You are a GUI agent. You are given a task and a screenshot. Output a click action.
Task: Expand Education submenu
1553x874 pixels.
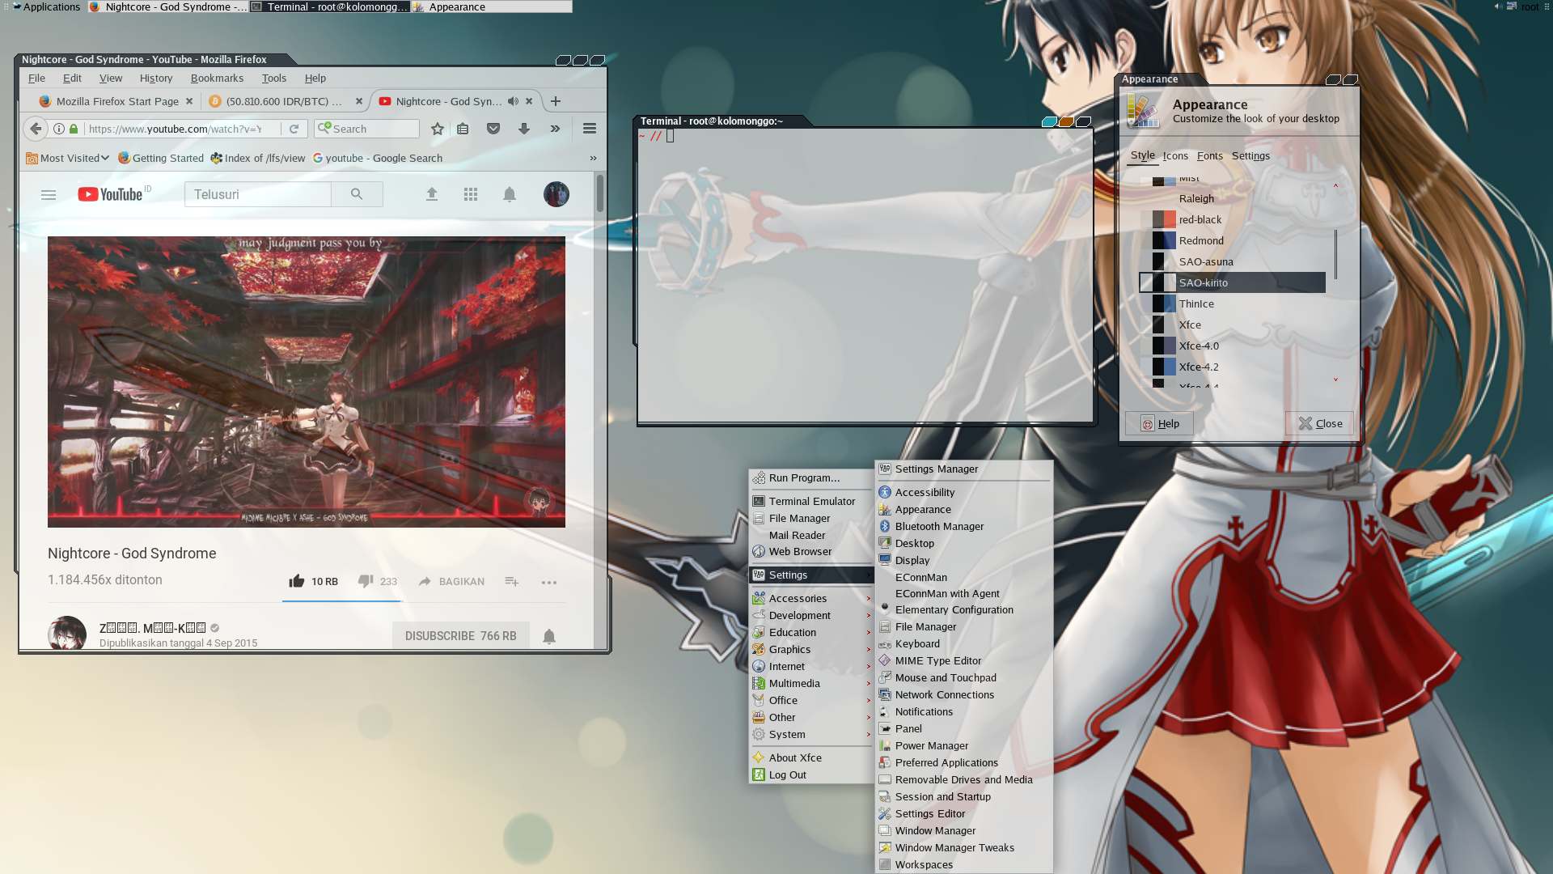(x=811, y=632)
